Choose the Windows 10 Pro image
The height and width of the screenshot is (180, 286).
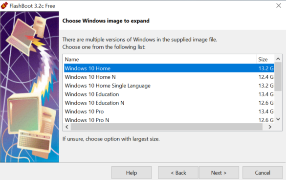pyautogui.click(x=169, y=111)
